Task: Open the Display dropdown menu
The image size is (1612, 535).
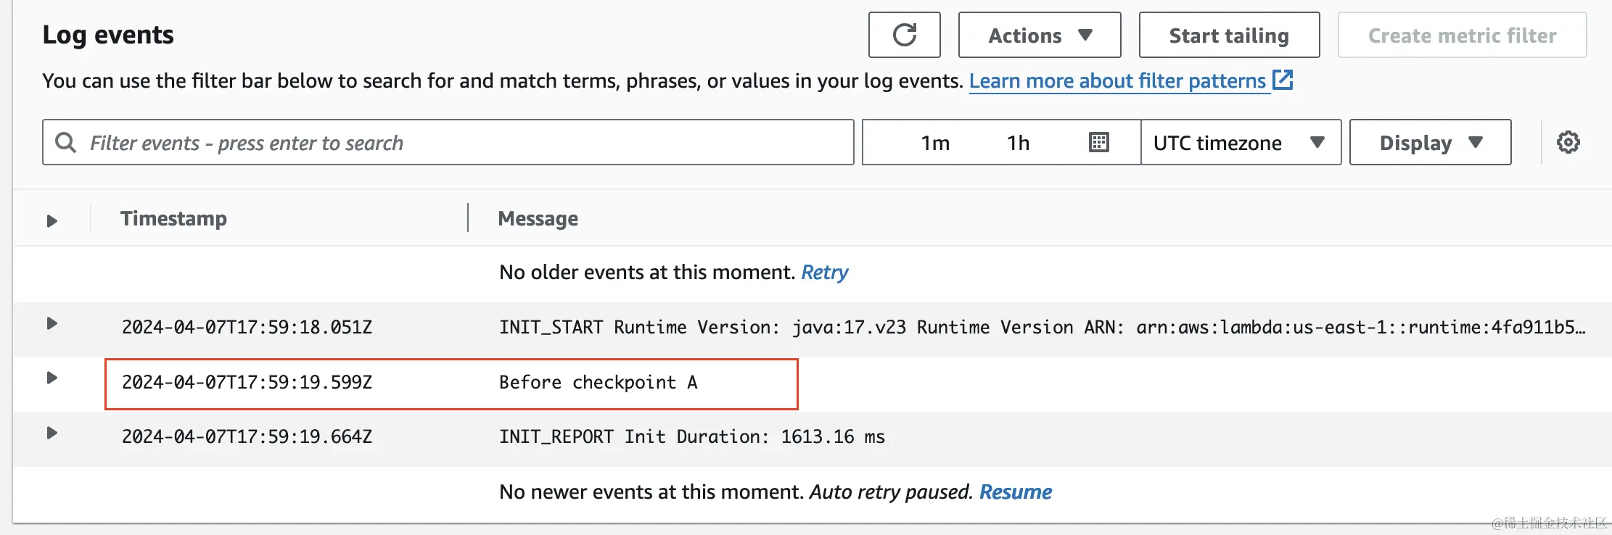Action: 1429,142
